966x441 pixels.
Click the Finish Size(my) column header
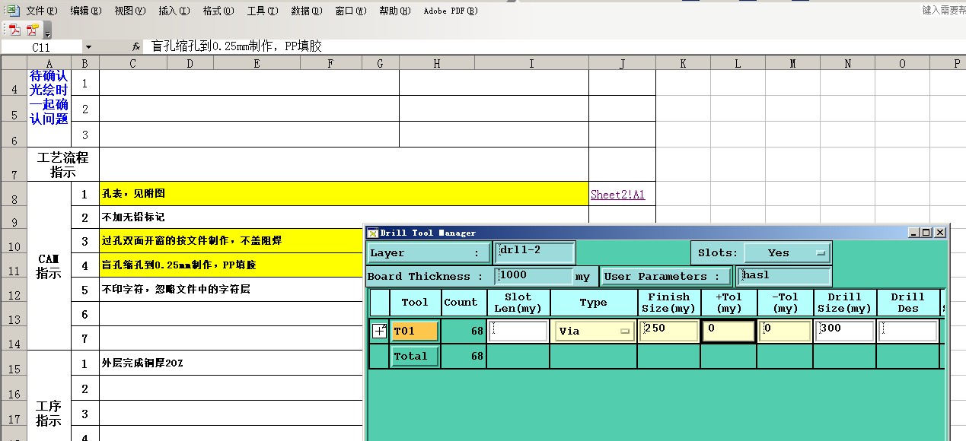click(668, 303)
